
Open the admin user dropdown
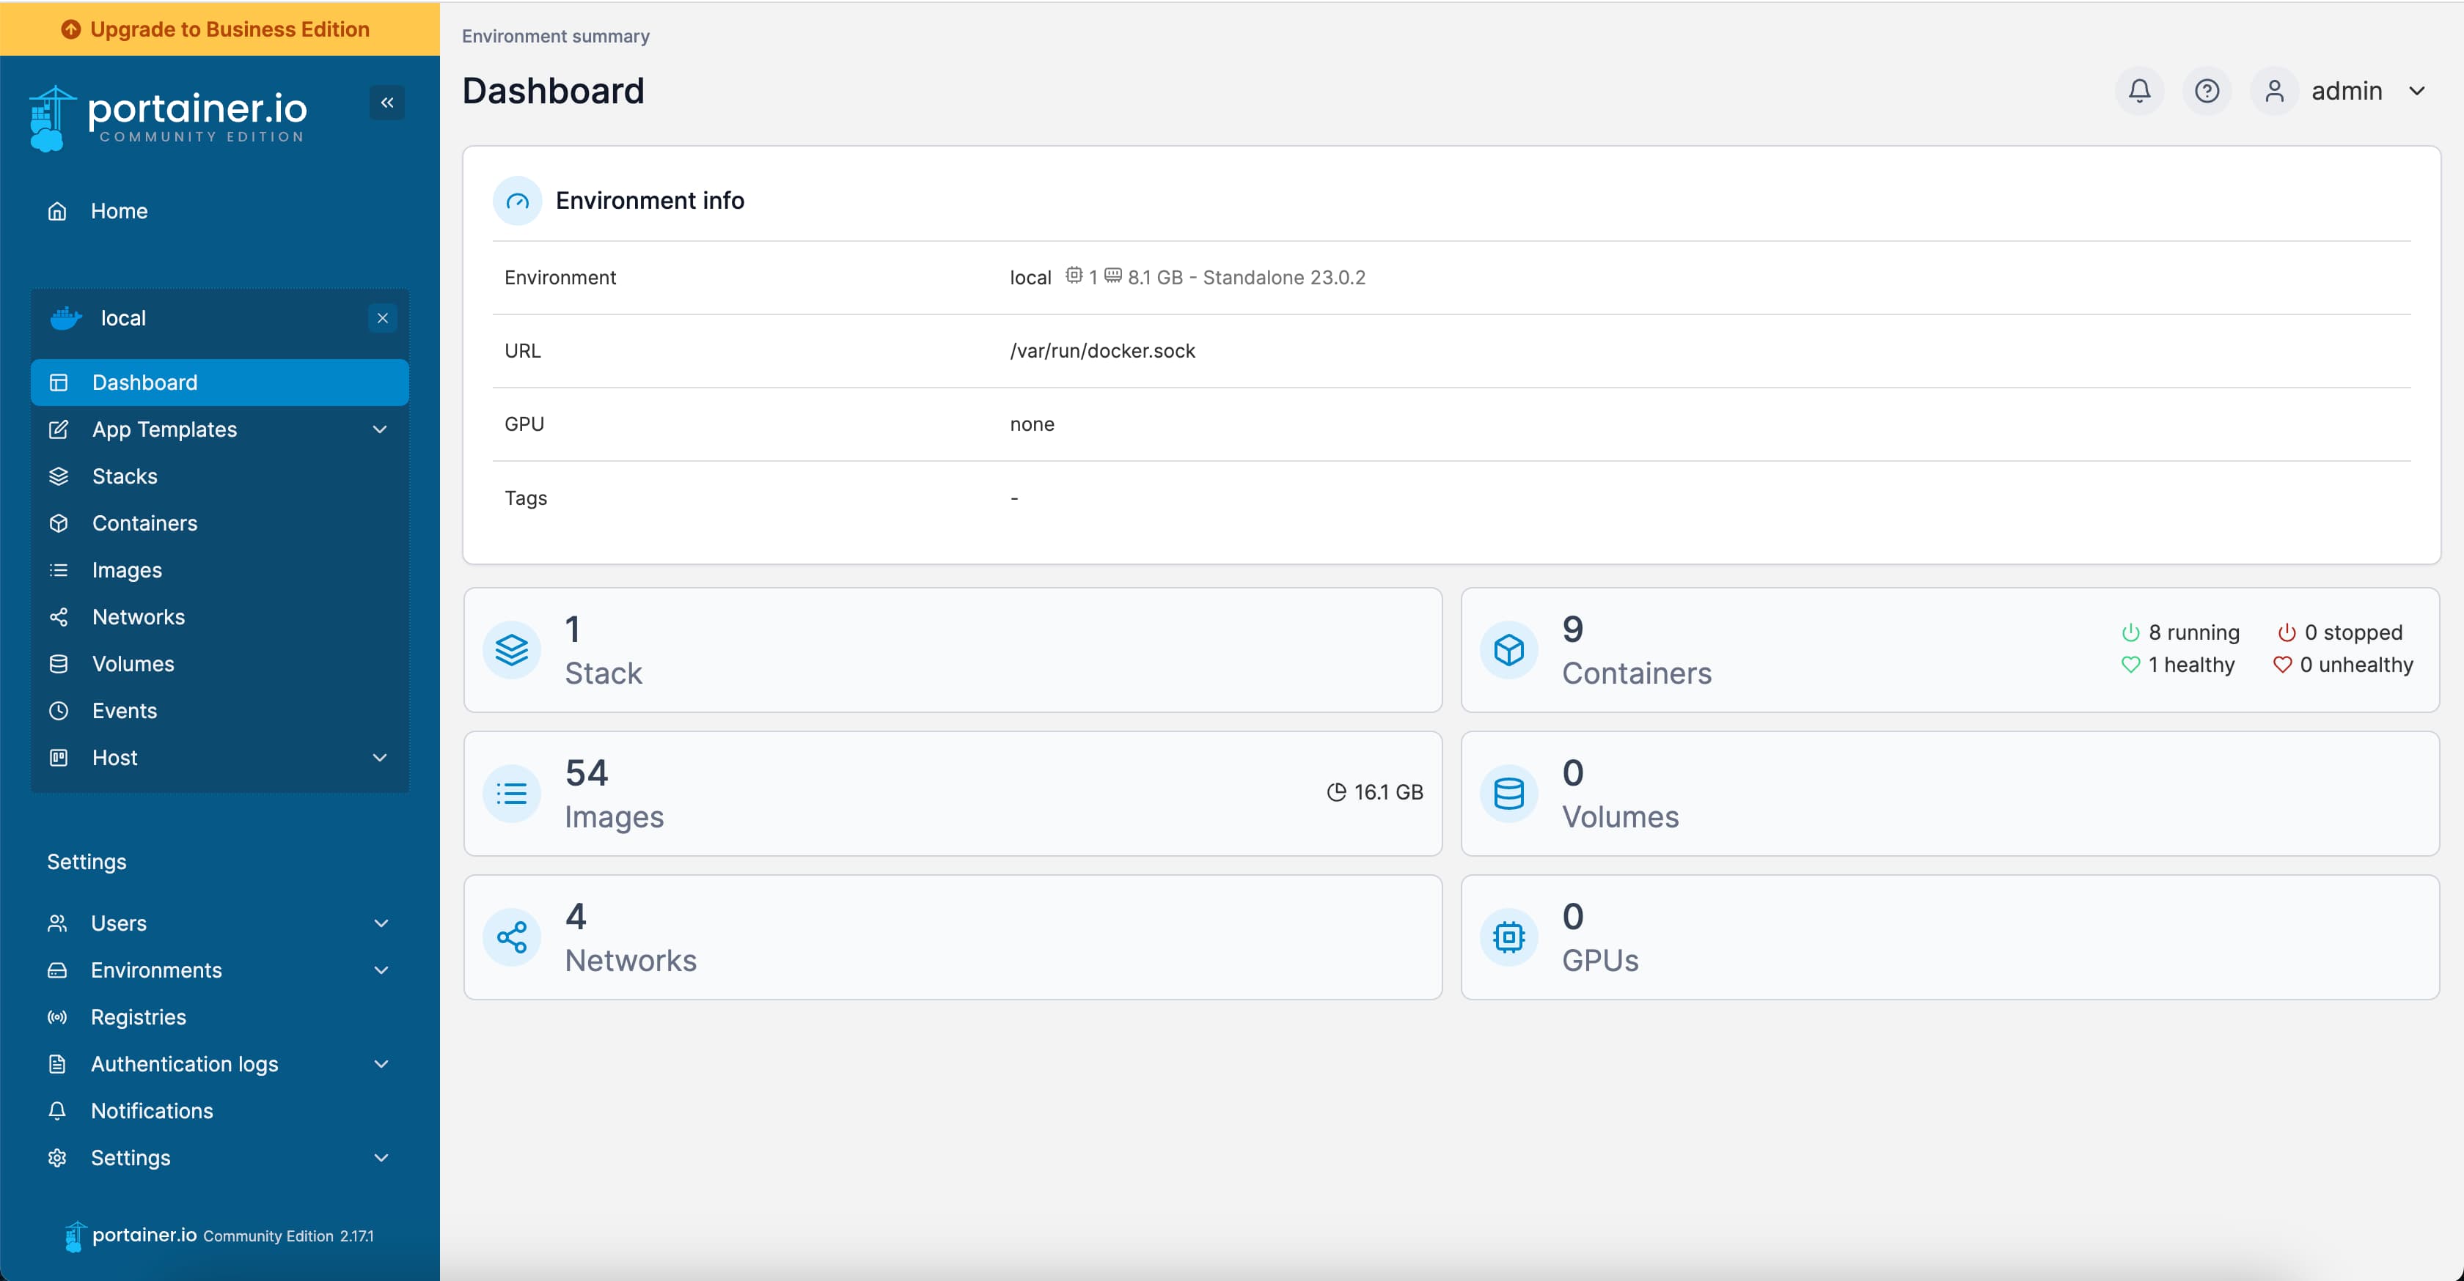point(2348,91)
